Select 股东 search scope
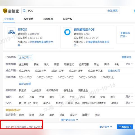Image resolution: width=135 pixels, height=135 pixels. click(36, 64)
